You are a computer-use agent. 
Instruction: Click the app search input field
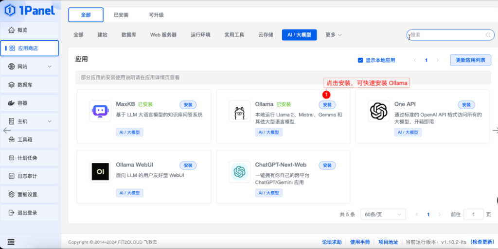pos(450,35)
